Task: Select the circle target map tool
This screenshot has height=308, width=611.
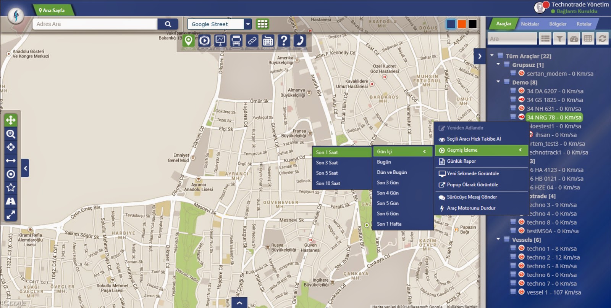Action: [11, 174]
